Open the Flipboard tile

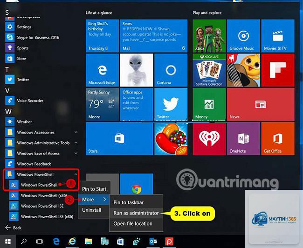pos(278,70)
